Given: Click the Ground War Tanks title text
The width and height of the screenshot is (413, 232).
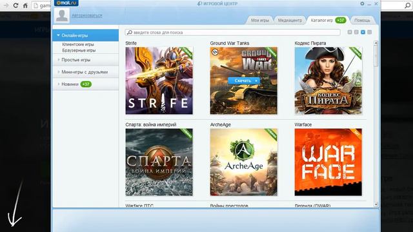Looking at the screenshot, I should [x=230, y=43].
